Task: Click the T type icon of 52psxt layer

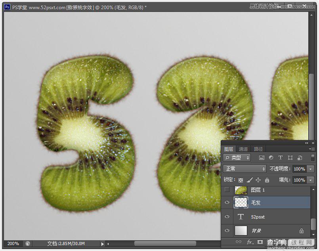Action: (241, 217)
